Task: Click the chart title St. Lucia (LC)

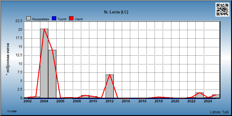Action: [x=116, y=12]
